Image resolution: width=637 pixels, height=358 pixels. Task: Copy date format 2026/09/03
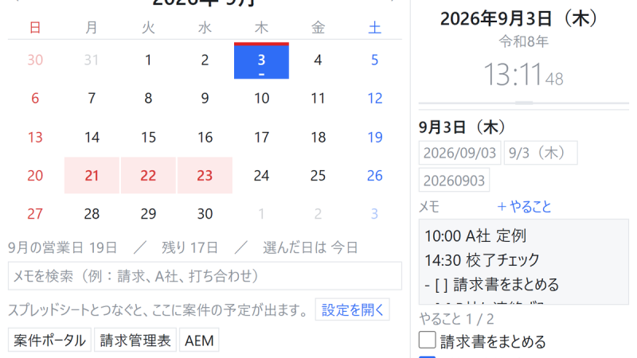(459, 153)
